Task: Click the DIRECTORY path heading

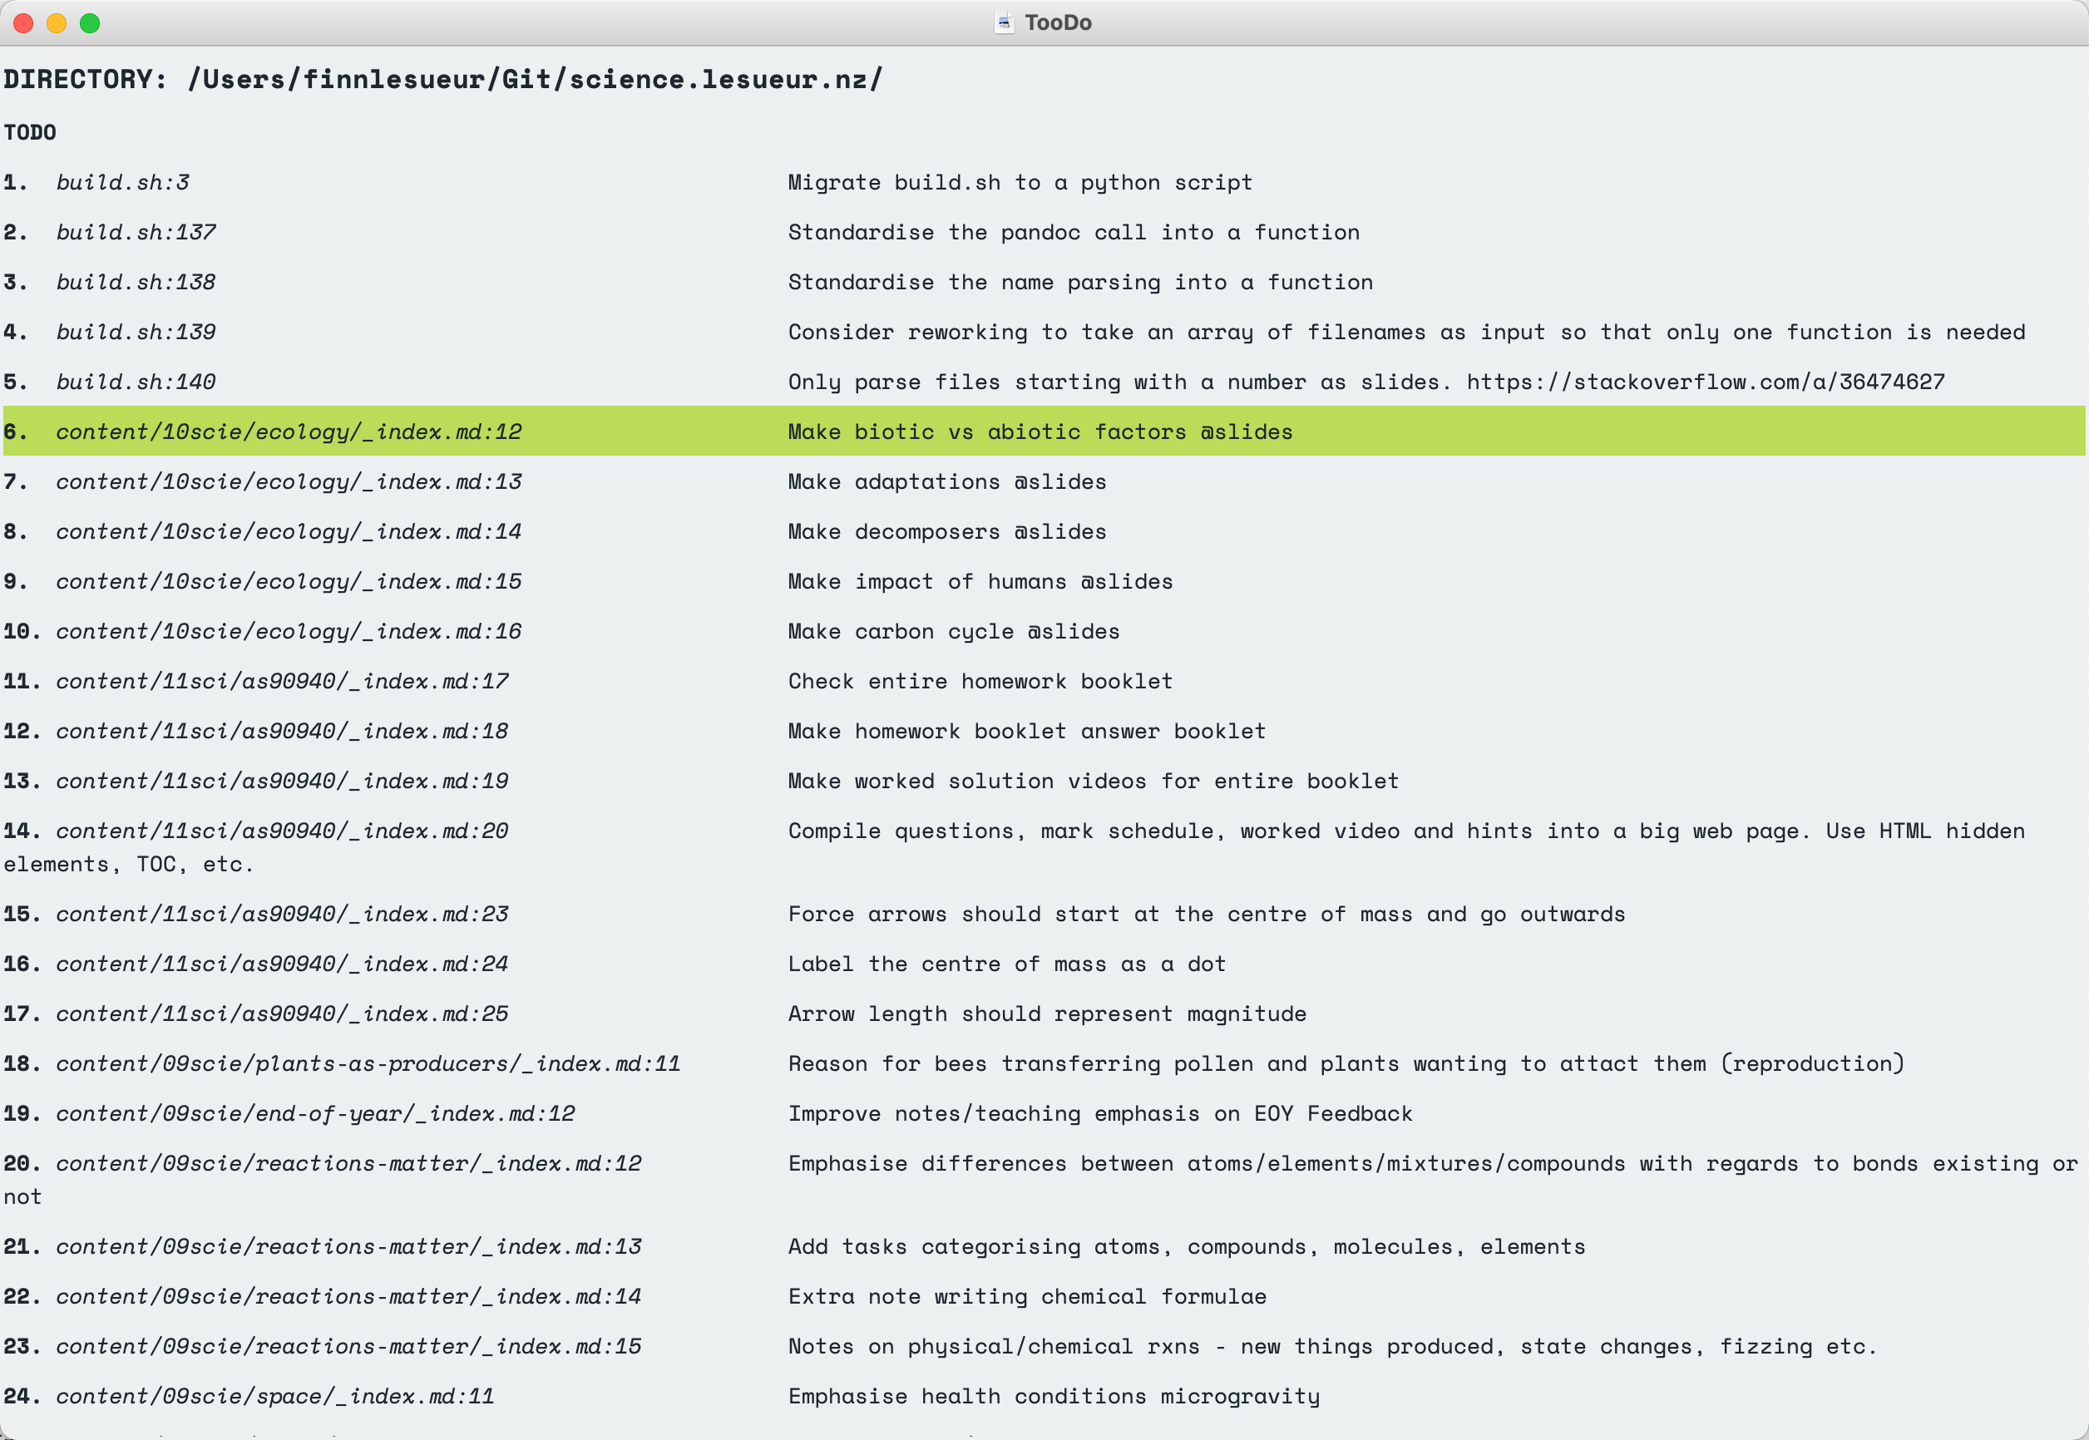Action: point(442,79)
